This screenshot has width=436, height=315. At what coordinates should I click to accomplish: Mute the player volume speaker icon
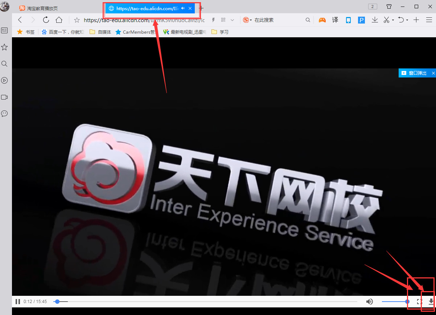coord(370,301)
